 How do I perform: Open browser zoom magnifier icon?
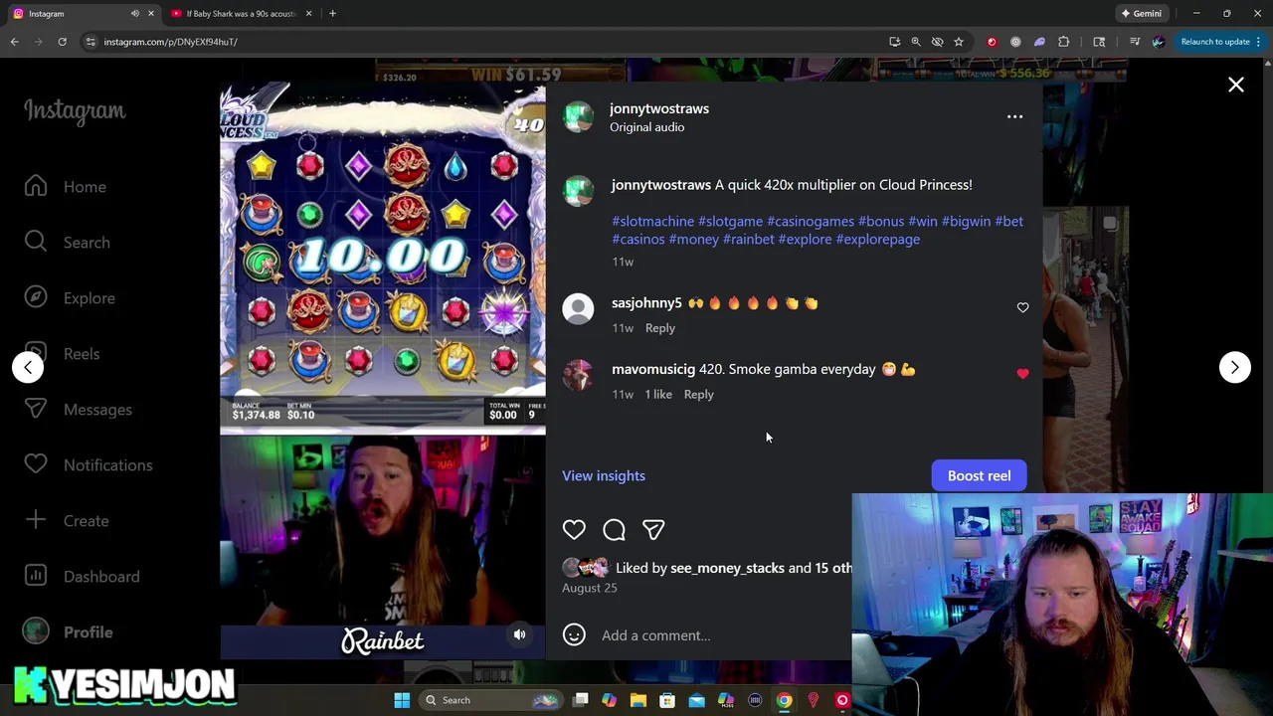pyautogui.click(x=915, y=42)
